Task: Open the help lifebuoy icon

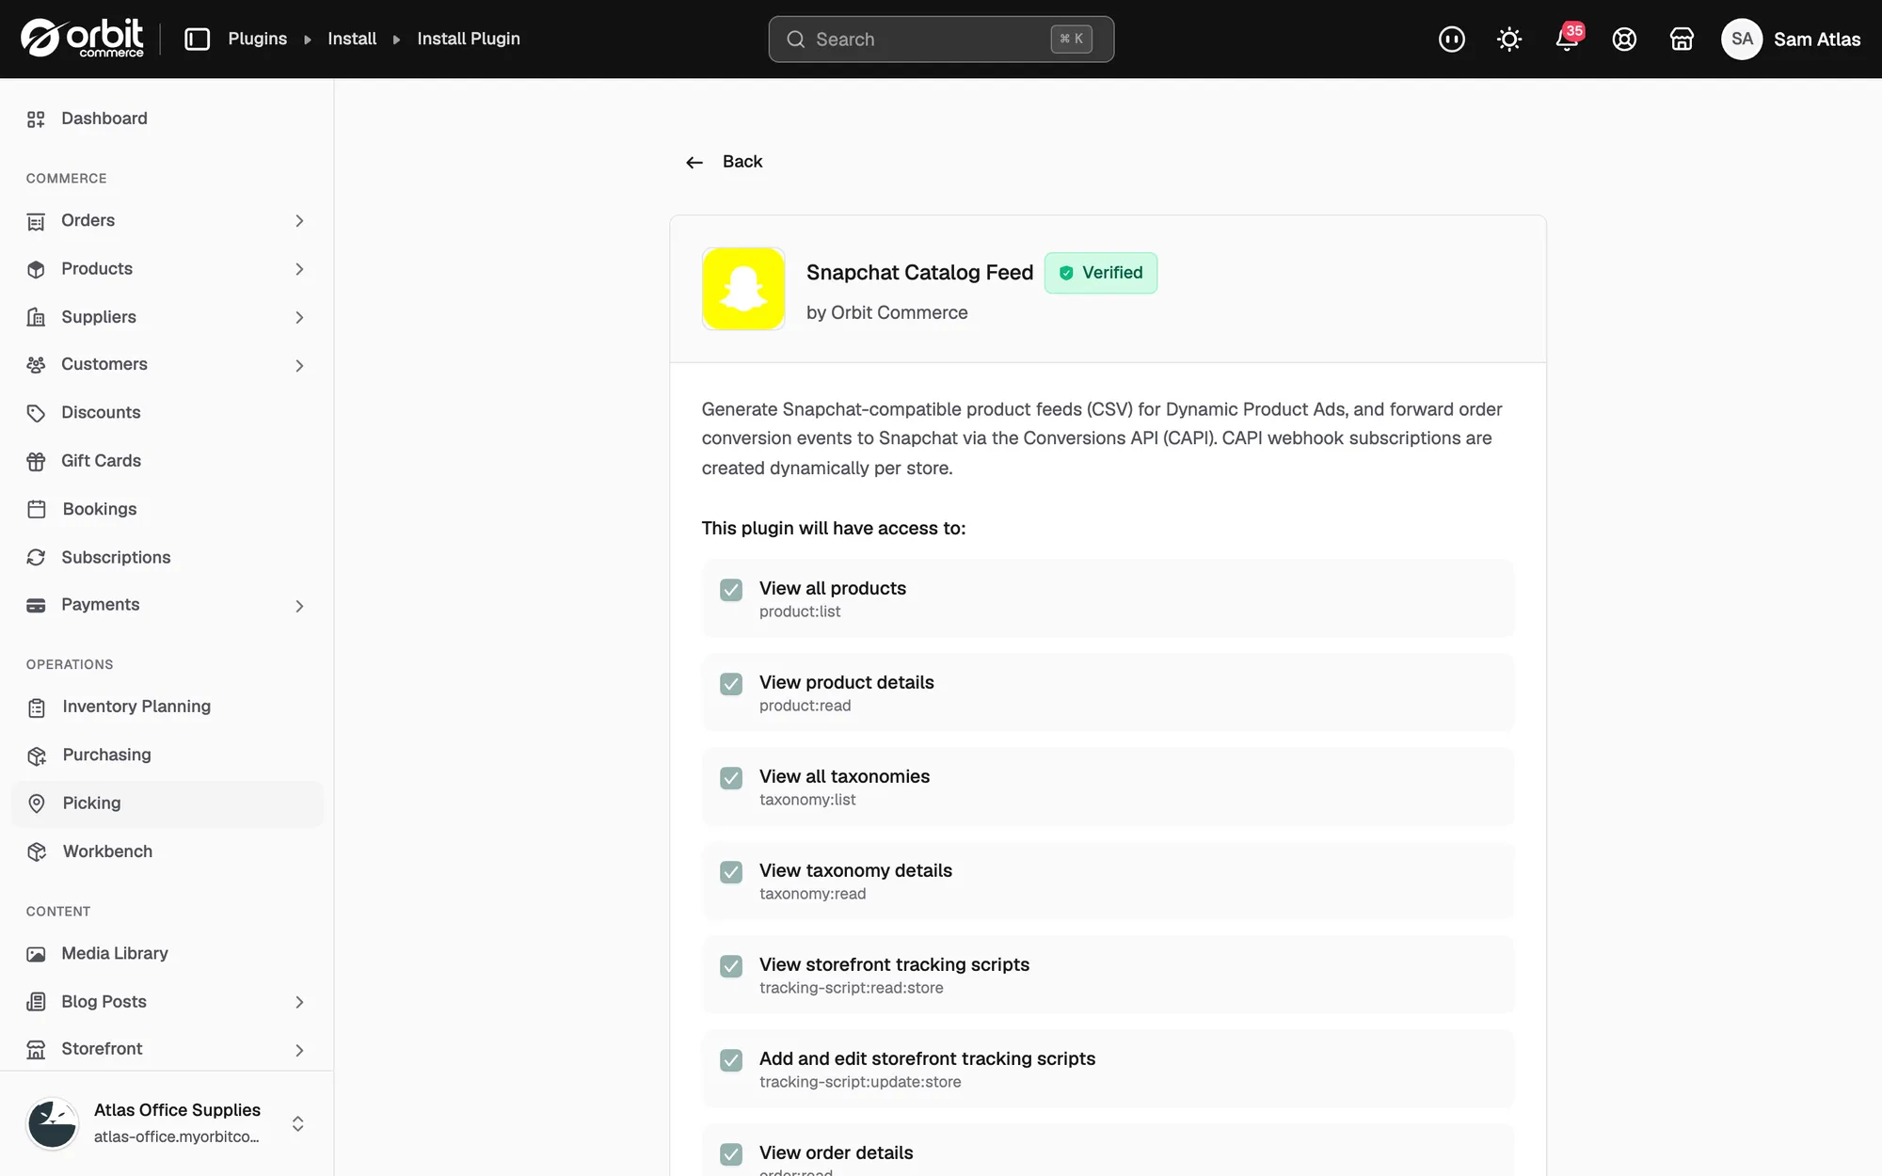Action: (1624, 40)
